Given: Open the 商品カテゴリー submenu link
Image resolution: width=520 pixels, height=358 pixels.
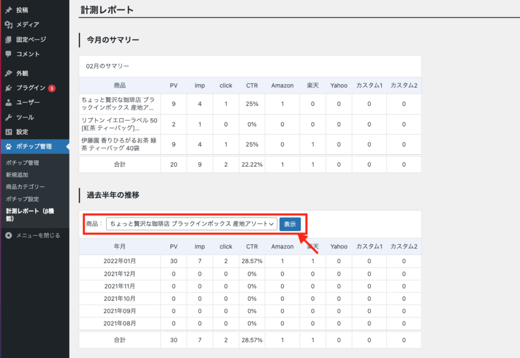Looking at the screenshot, I should pos(25,187).
